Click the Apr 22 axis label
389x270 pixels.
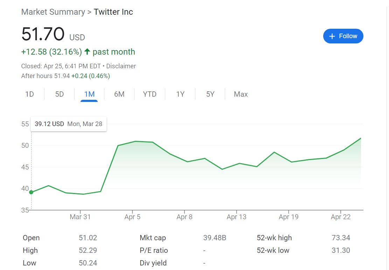(340, 217)
